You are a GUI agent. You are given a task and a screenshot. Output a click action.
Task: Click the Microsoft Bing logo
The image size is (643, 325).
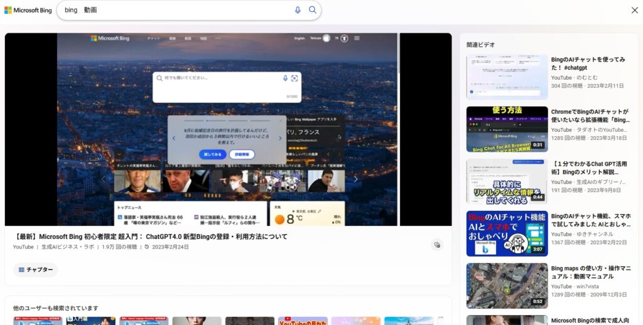28,10
